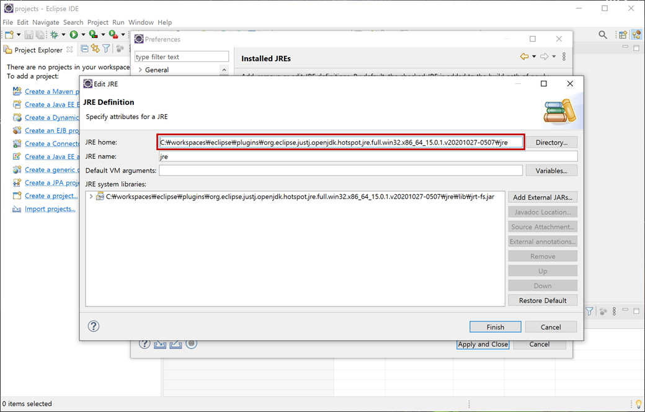This screenshot has width=645, height=412.
Task: Open the Navigate menu
Action: [46, 22]
